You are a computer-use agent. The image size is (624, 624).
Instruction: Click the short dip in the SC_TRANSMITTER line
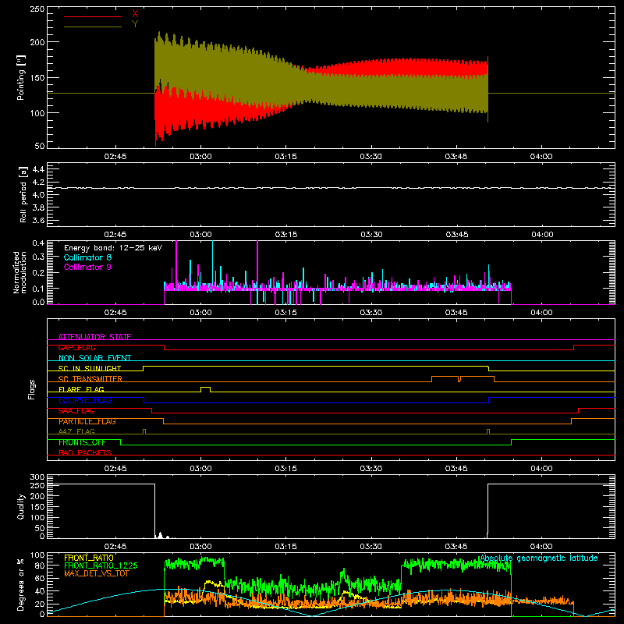459,379
